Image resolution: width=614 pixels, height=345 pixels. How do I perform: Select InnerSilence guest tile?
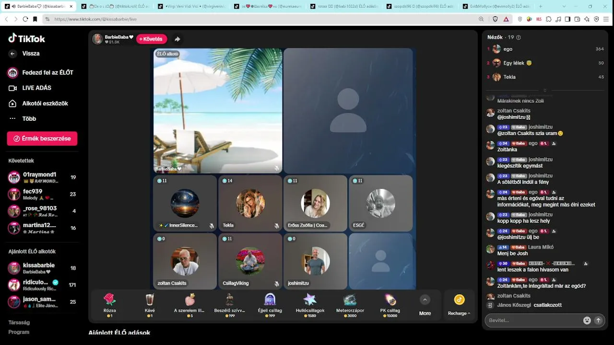point(185,203)
